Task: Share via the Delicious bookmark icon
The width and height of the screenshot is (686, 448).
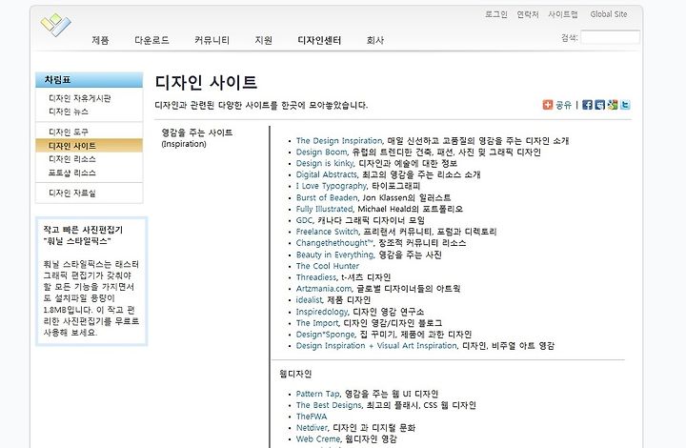Action: pyautogui.click(x=600, y=105)
